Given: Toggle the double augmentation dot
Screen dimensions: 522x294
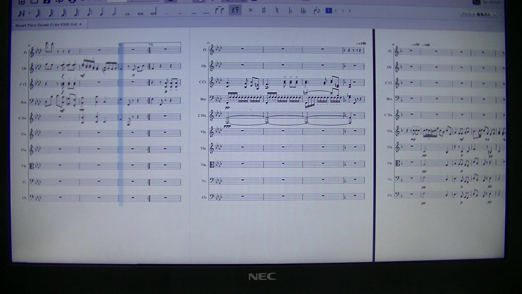Looking at the screenshot, I should click(x=180, y=13).
